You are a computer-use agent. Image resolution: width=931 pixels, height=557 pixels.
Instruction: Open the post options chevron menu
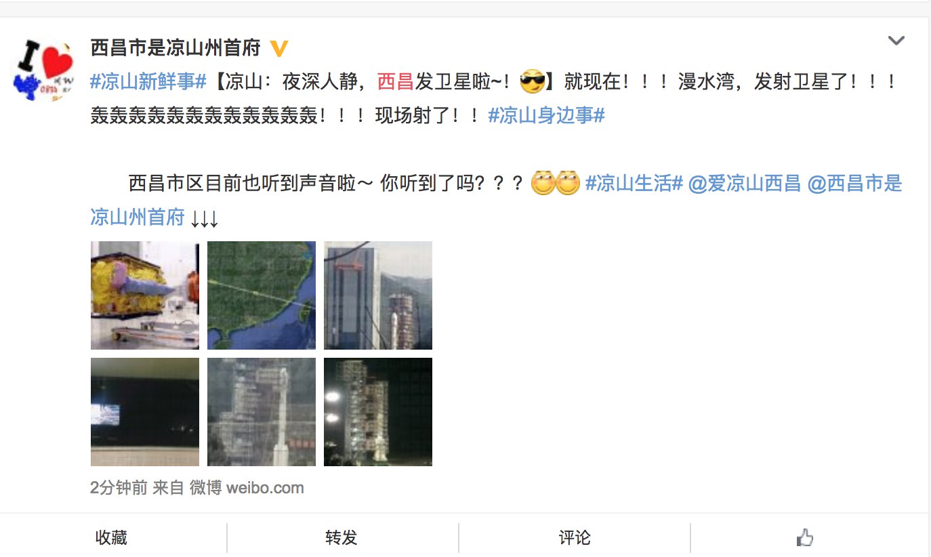(896, 41)
